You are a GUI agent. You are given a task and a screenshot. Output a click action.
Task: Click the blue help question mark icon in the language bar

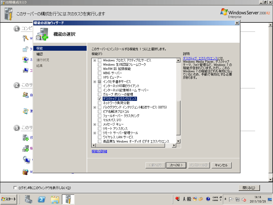point(208,199)
